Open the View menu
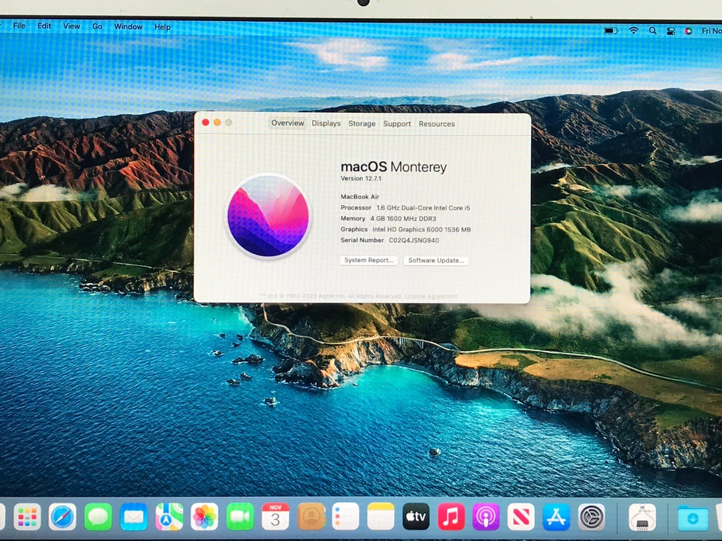This screenshot has height=541, width=722. tap(71, 26)
